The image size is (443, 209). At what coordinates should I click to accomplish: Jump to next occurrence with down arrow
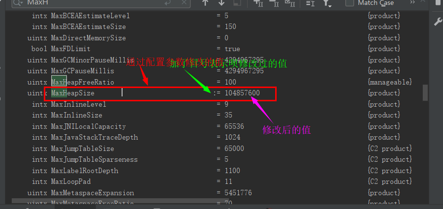tap(221, 3)
